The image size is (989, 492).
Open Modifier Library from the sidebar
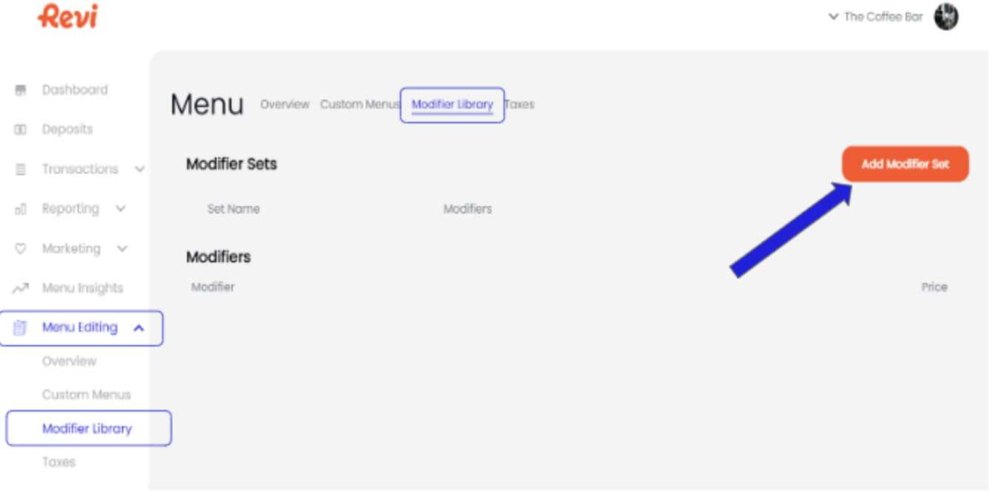click(89, 428)
